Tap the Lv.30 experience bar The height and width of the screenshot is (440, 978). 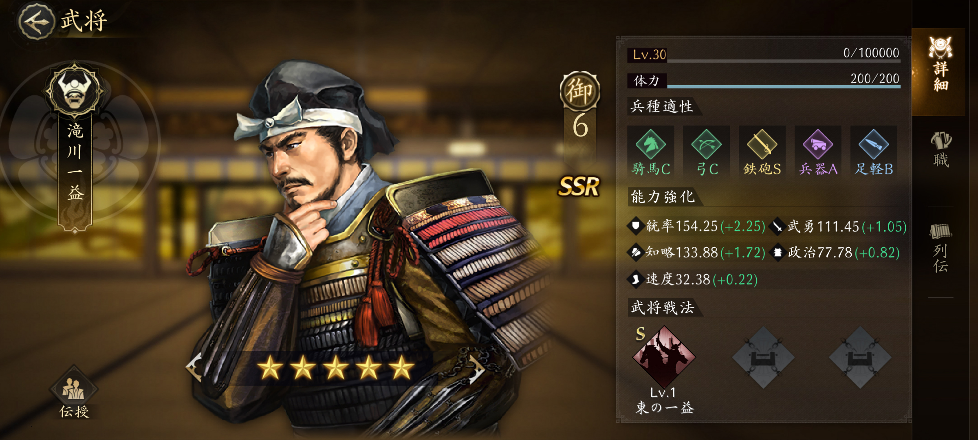click(x=764, y=55)
